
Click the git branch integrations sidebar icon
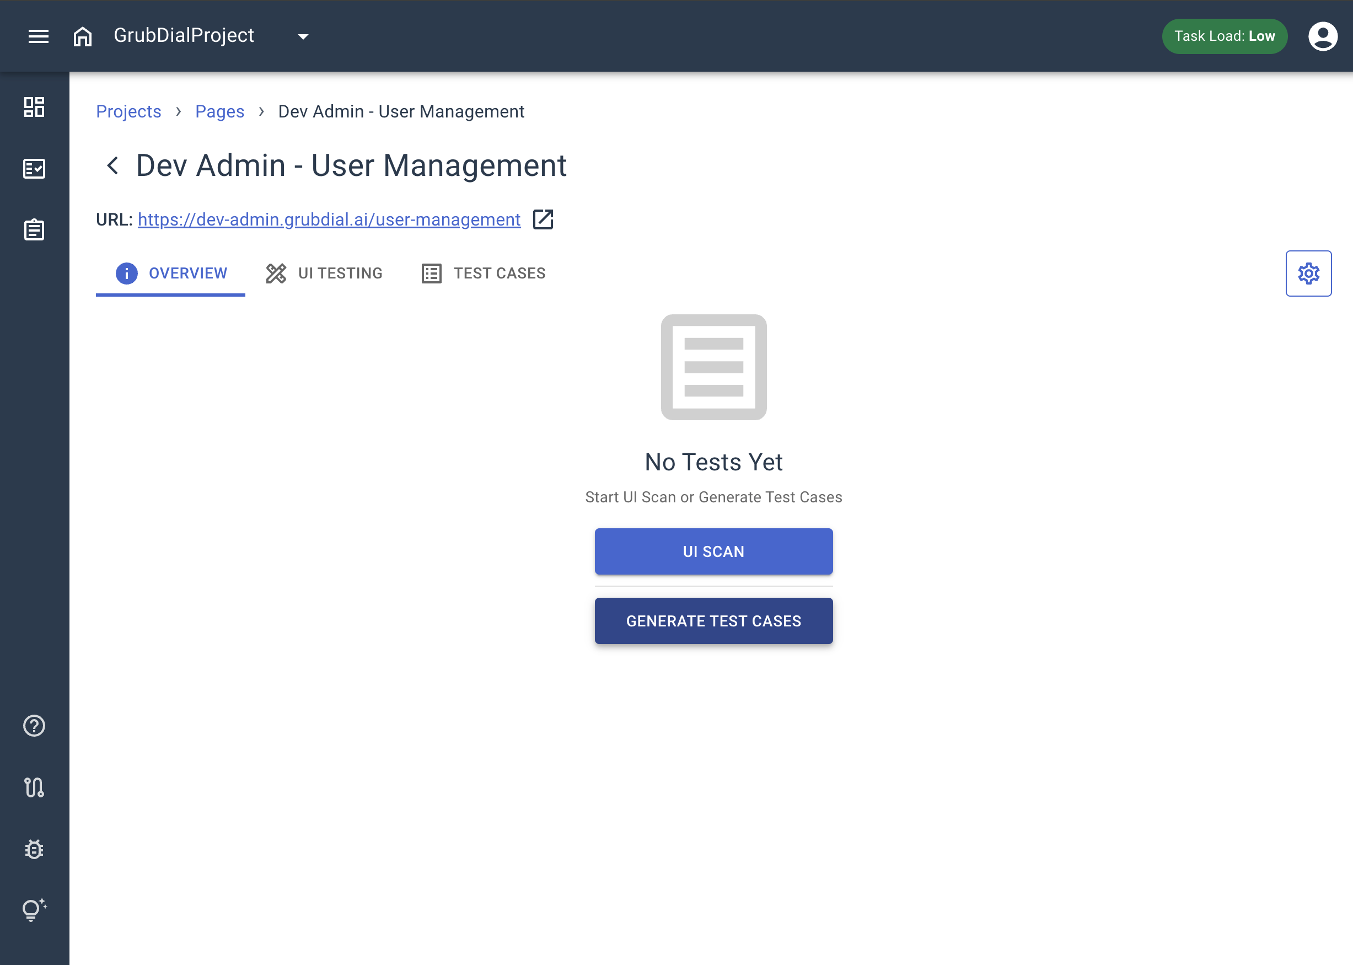(34, 787)
